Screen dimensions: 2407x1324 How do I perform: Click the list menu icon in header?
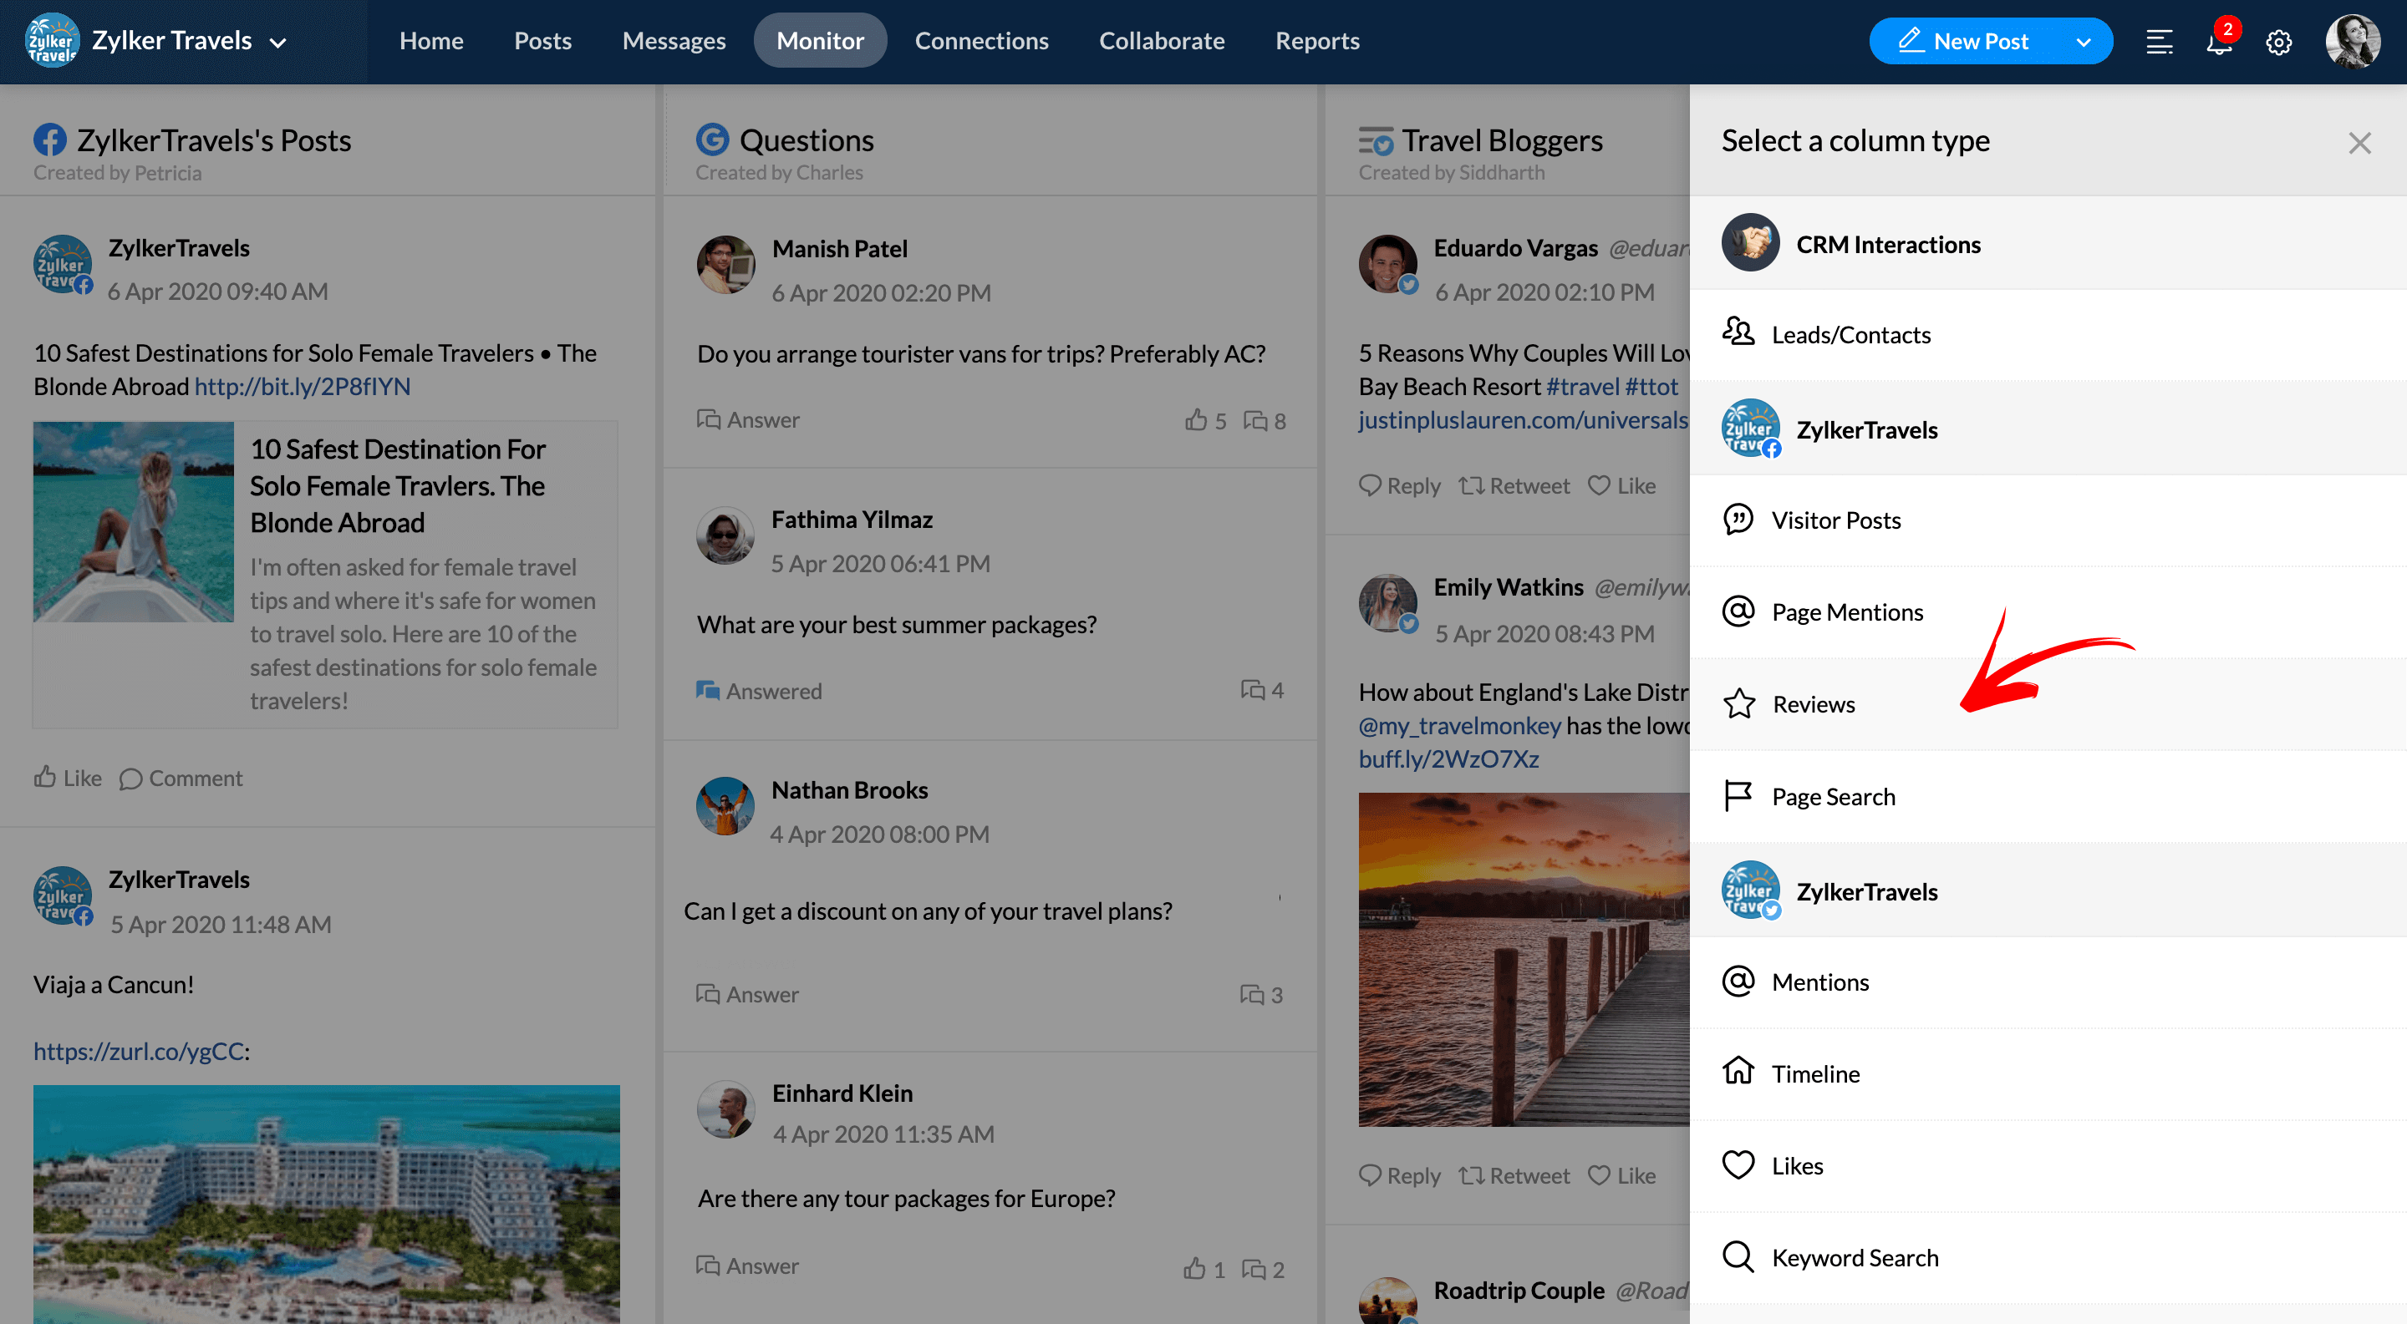tap(2159, 42)
